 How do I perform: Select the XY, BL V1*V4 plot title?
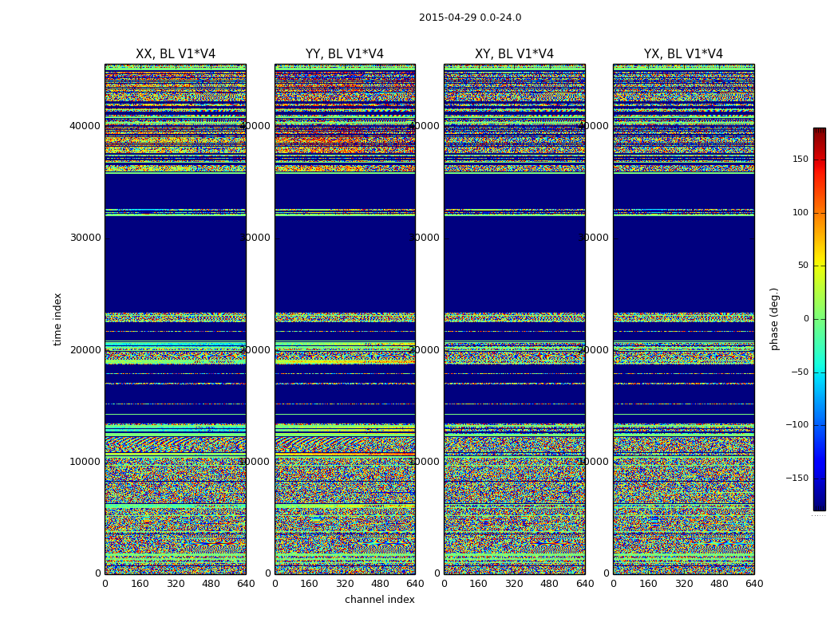coord(514,54)
